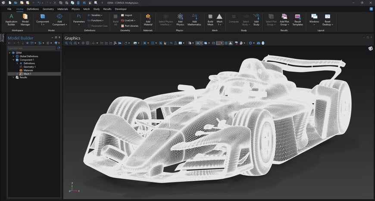Switch to the Geometry ribbon tab

pos(48,9)
